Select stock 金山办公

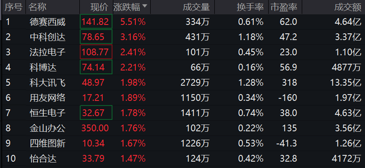coord(47,128)
